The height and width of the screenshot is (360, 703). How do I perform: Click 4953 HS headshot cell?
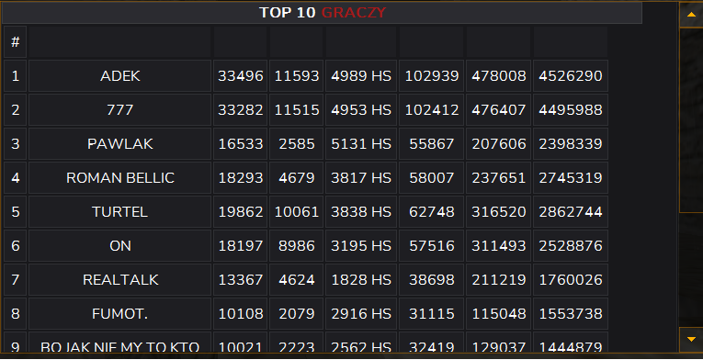[361, 110]
